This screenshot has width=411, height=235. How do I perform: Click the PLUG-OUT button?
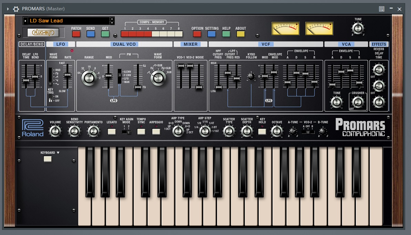pos(43,32)
